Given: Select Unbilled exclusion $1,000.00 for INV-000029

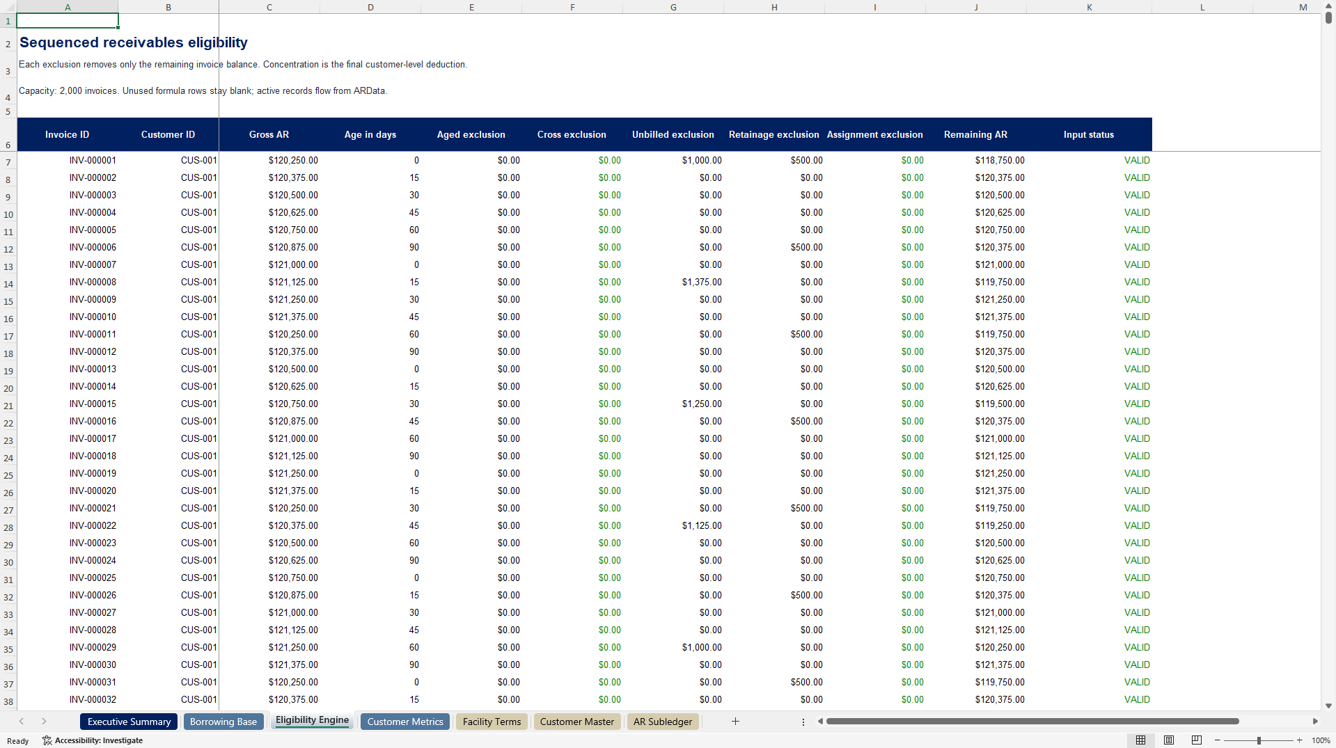Looking at the screenshot, I should [x=673, y=647].
